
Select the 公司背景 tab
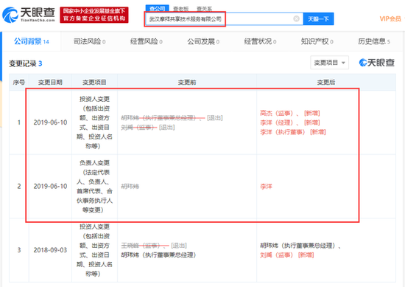pyautogui.click(x=32, y=41)
